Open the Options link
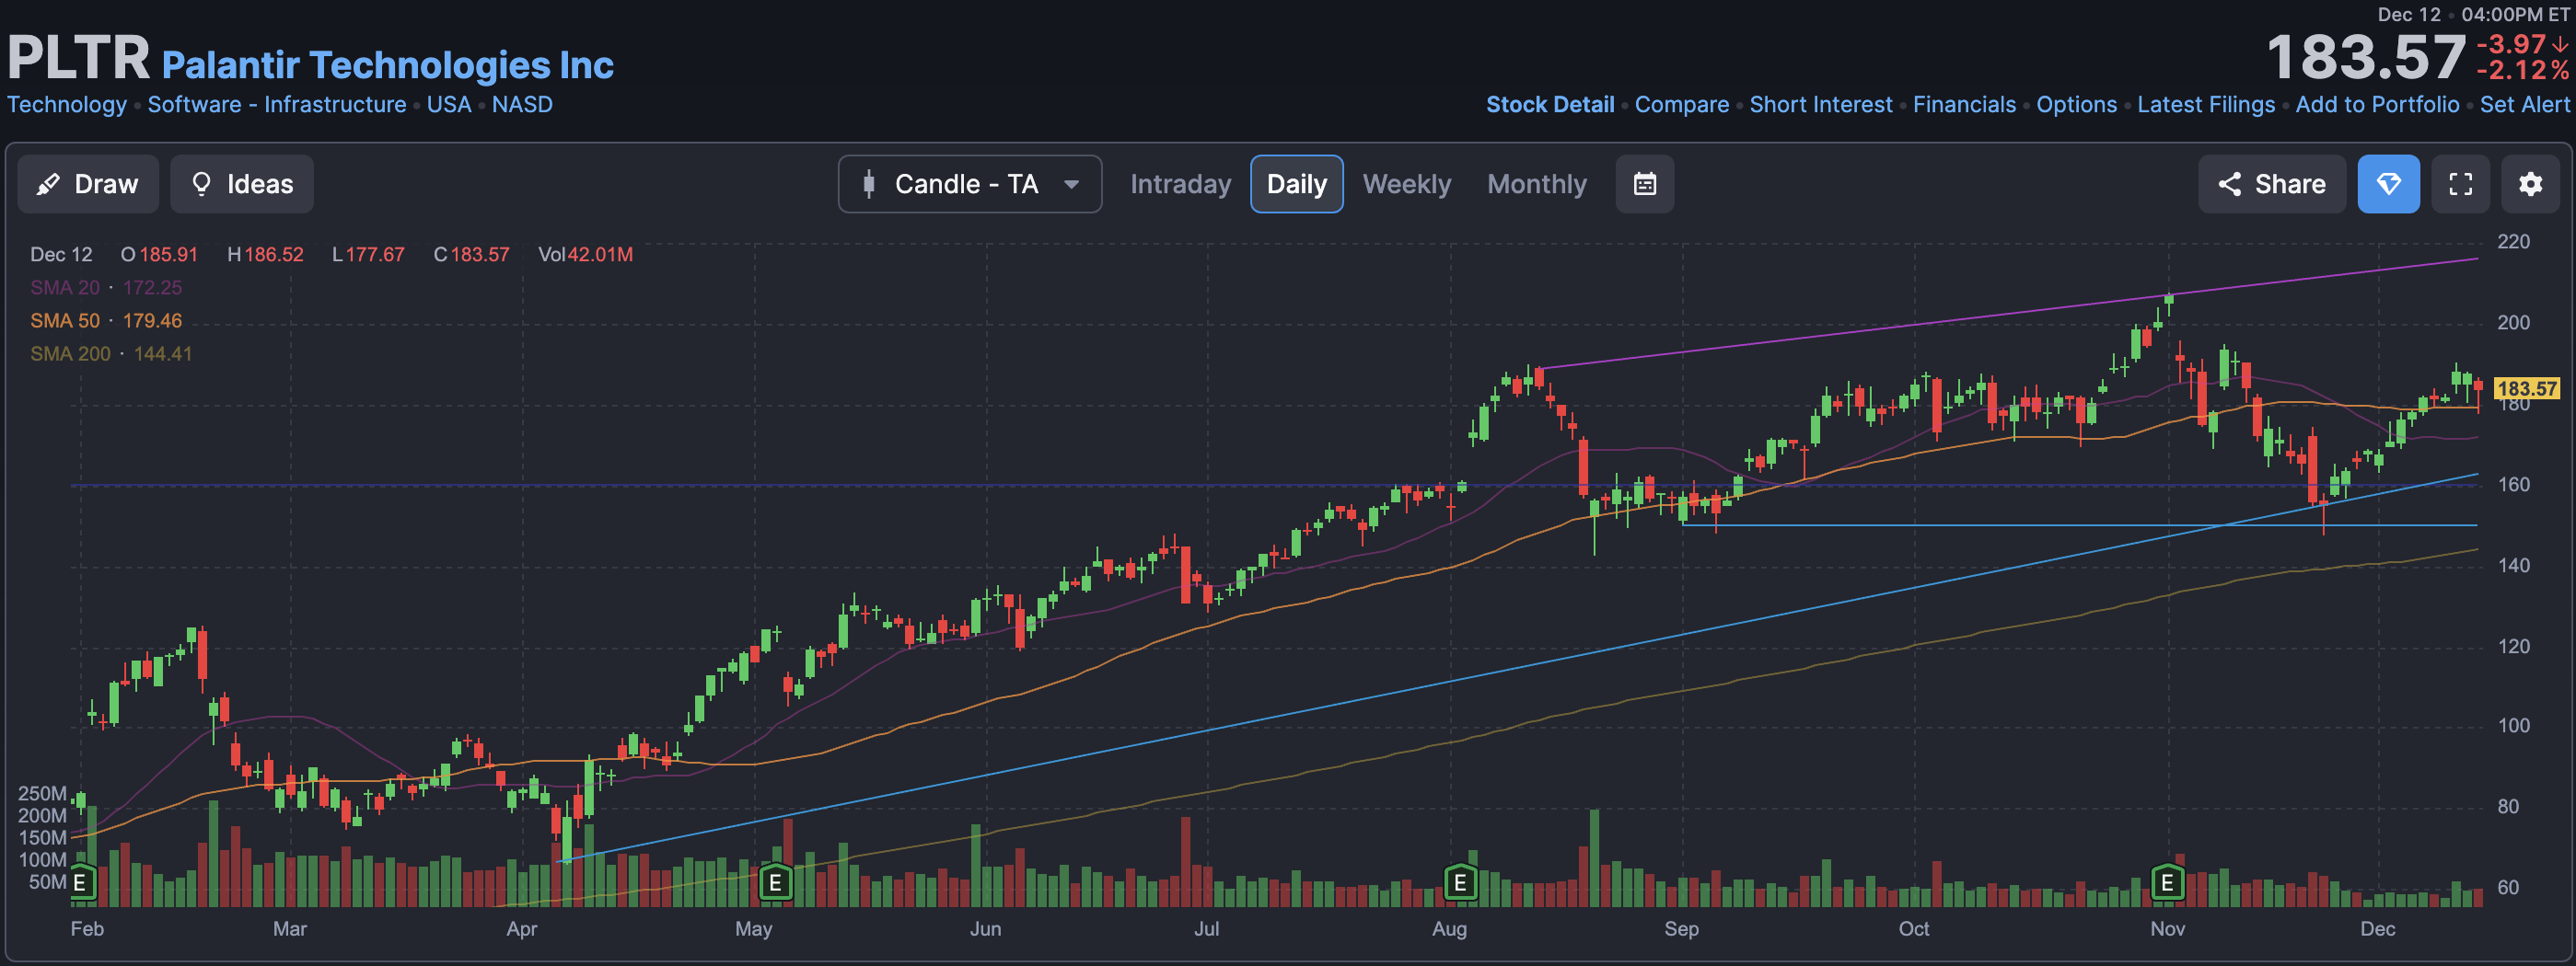Viewport: 2576px width, 966px height. tap(2076, 105)
